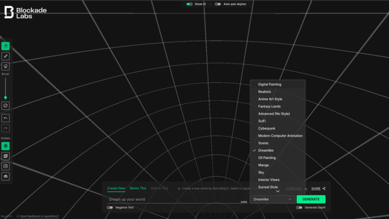Click the clear sketch circle-slash icon
Viewport: 389px width, 219px height.
[x=5, y=106]
